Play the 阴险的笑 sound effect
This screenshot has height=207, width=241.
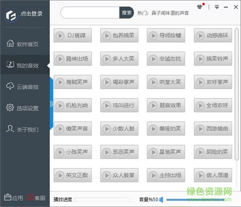pos(213,152)
